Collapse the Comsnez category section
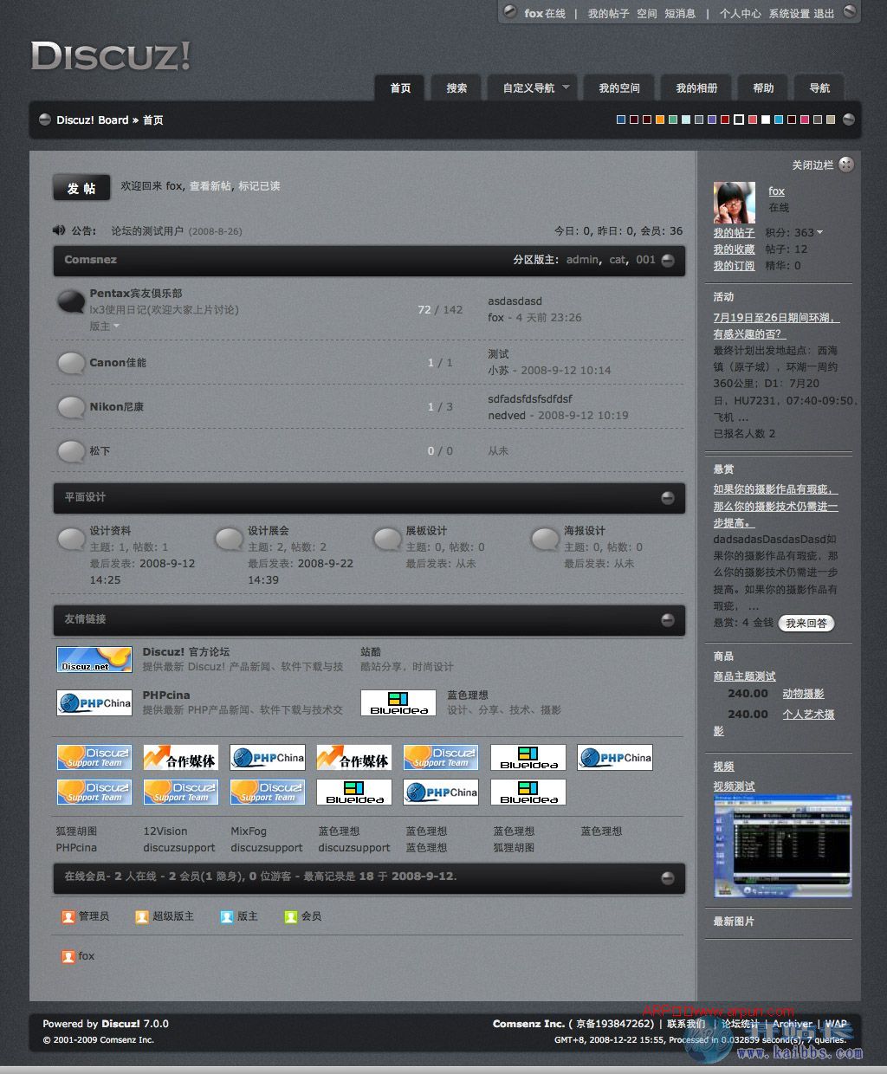The width and height of the screenshot is (887, 1074). tap(668, 260)
